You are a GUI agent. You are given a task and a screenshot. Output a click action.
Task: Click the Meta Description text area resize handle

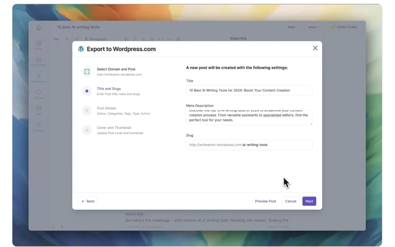click(311, 123)
